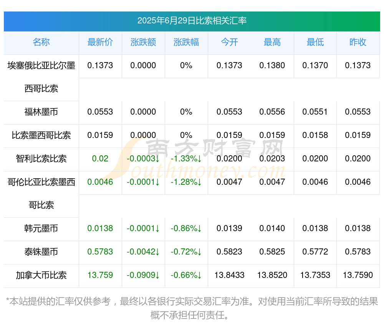Click the 0.5772 lowest value
This screenshot has width=384, height=327.
tap(315, 252)
